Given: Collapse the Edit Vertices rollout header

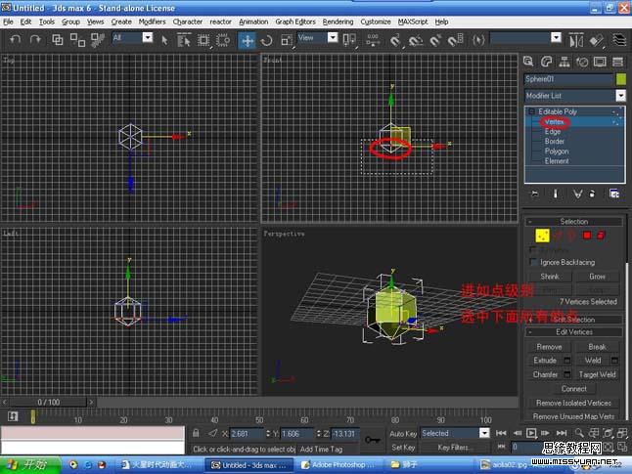Looking at the screenshot, I should (x=573, y=332).
